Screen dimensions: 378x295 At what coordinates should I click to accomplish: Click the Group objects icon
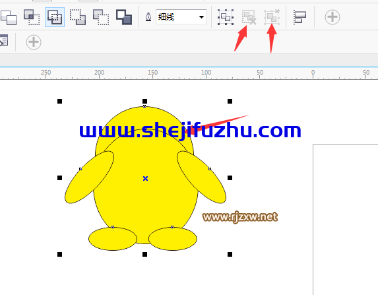(226, 17)
